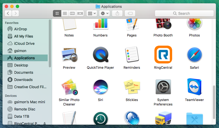This screenshot has width=219, height=128.
Task: Launch the RingCentral application
Action: (163, 55)
